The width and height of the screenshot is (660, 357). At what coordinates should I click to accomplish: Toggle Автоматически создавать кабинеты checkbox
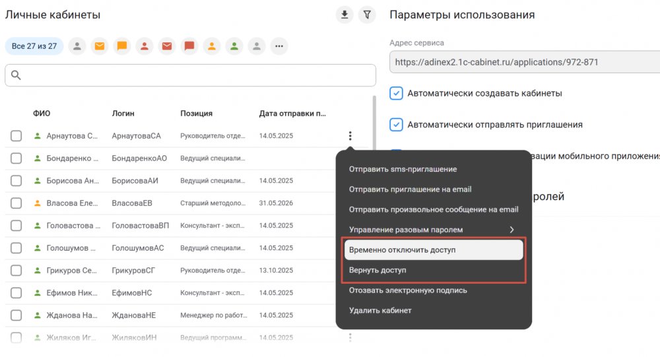[396, 93]
